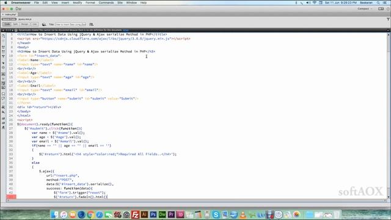Click the Wi-Fi status icon
The height and width of the screenshot is (220, 391).
(315, 2)
